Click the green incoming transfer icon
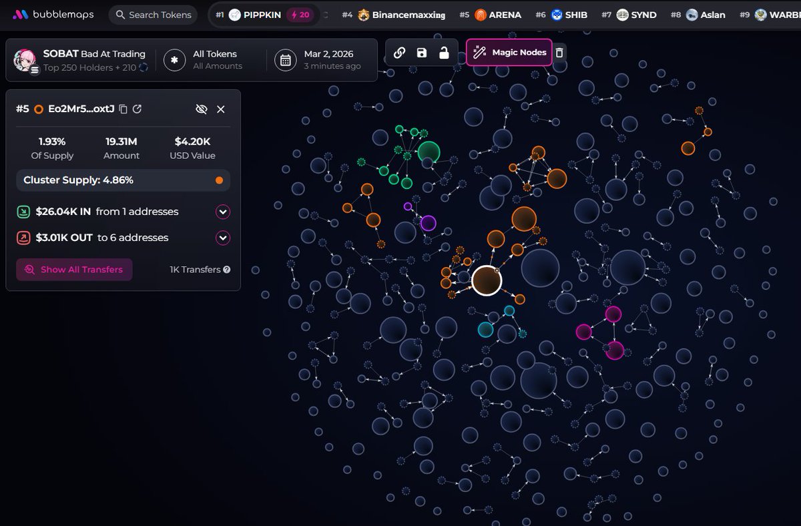 (x=23, y=212)
